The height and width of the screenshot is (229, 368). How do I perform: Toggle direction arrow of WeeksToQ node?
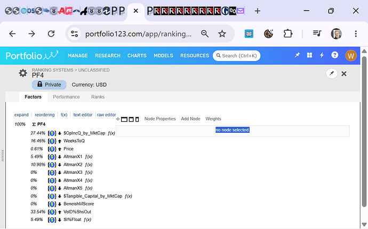pos(60,141)
